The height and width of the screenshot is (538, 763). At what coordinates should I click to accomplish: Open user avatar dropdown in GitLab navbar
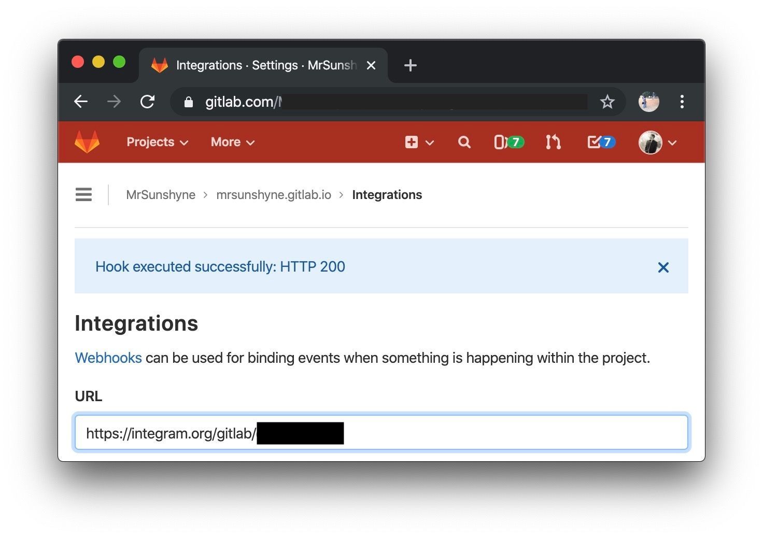[657, 143]
